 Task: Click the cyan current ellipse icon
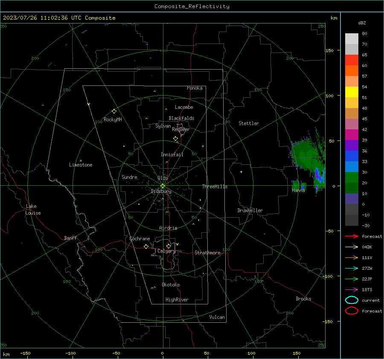point(352,300)
